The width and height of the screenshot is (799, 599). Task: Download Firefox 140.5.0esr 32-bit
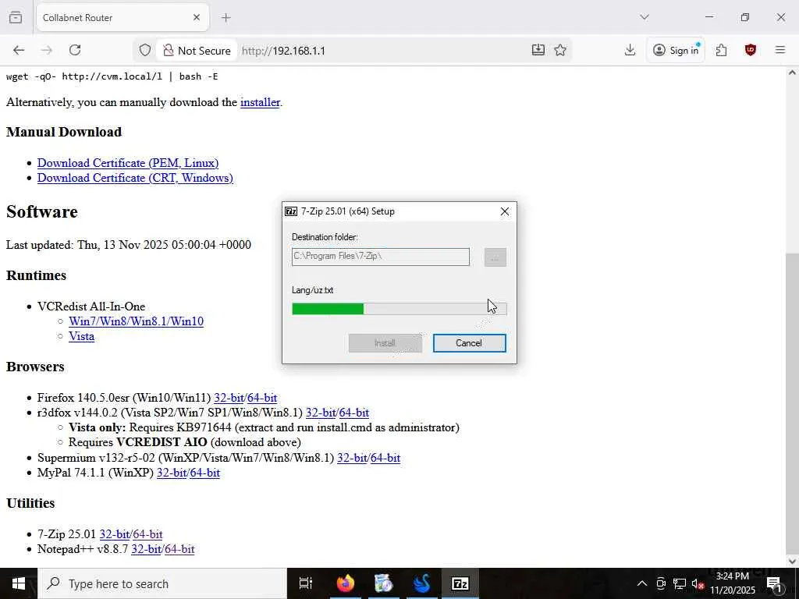229,398
